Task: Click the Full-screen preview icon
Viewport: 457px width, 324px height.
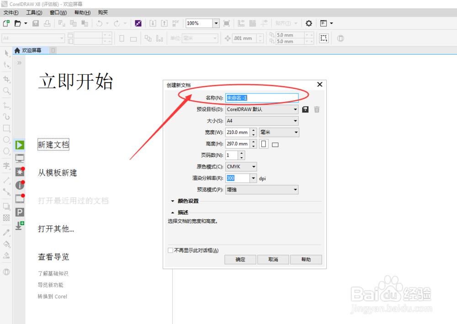Action: 227,23
